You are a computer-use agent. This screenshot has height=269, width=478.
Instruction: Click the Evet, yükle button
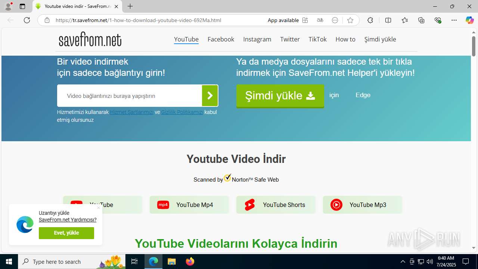(66, 233)
